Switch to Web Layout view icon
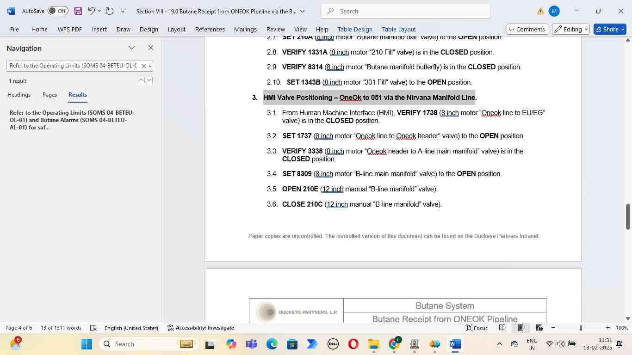632x355 pixels. (x=539, y=328)
